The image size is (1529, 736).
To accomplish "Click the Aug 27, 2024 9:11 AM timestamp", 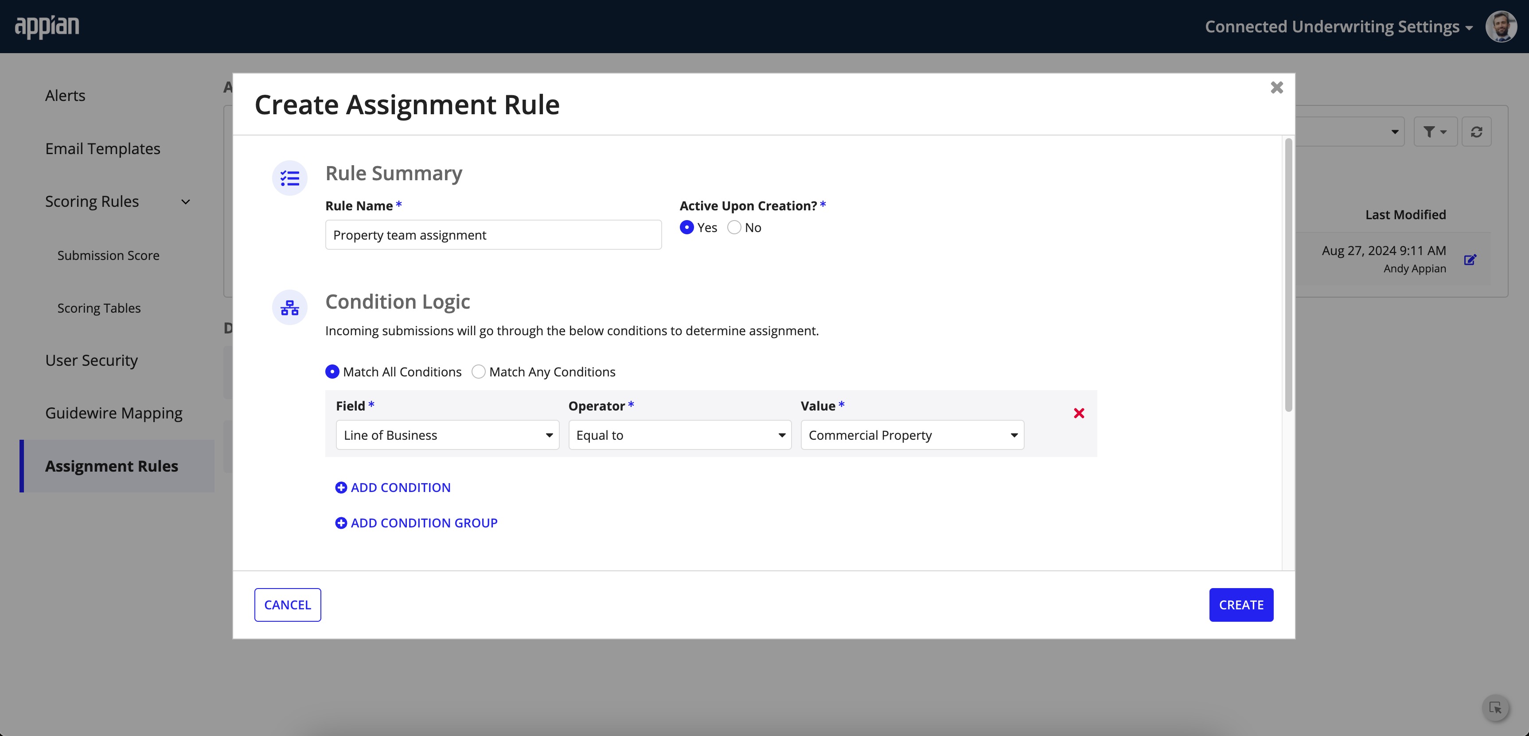I will pyautogui.click(x=1384, y=251).
